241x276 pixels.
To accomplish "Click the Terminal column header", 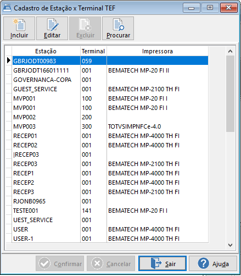I will pos(93,51).
